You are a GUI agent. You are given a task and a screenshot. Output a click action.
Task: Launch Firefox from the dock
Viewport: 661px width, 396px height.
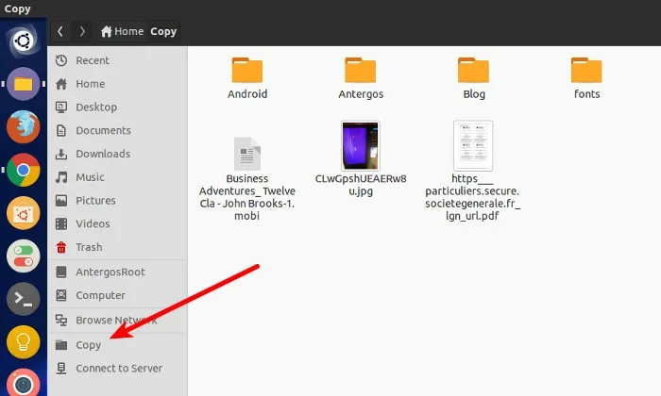click(24, 126)
